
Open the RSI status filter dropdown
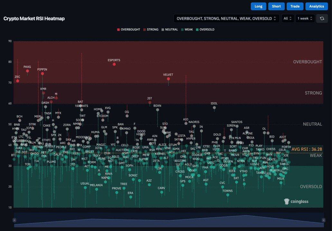[x=226, y=19]
